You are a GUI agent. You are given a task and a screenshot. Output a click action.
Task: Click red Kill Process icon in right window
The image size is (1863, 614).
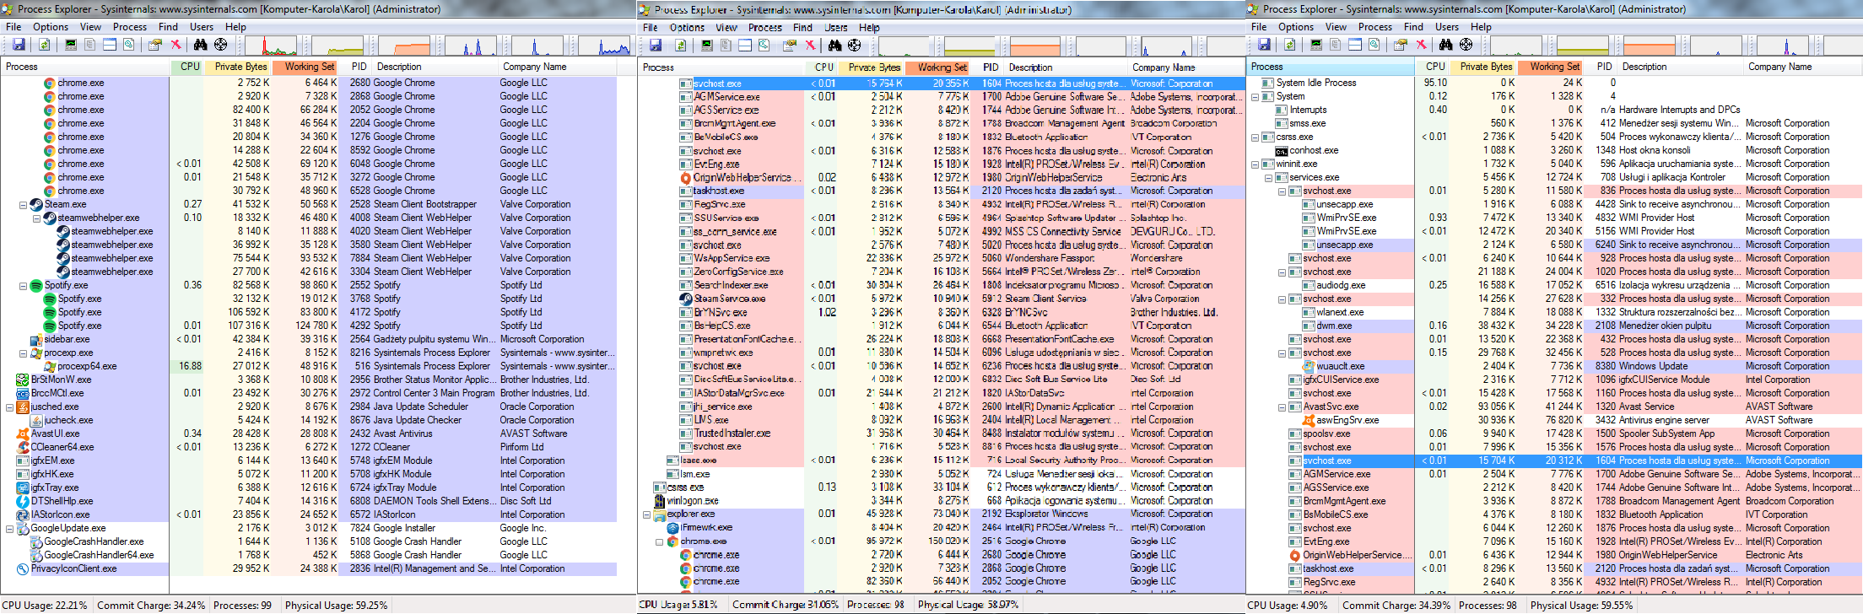1421,45
